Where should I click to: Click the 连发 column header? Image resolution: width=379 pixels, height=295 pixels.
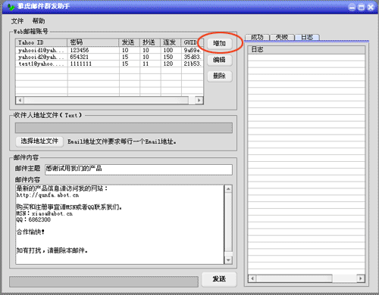pos(171,42)
